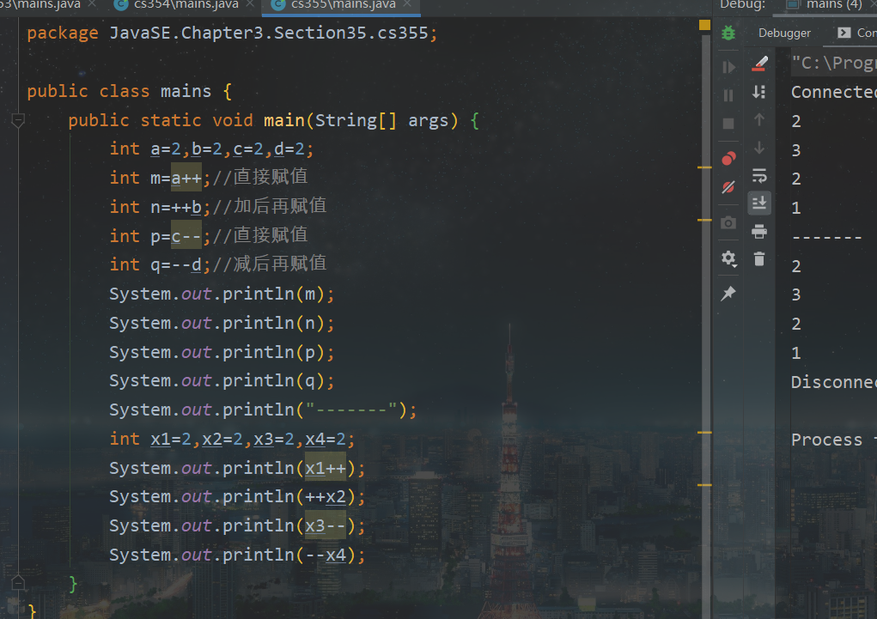The width and height of the screenshot is (877, 619).
Task: Click the fold end marker near closing brace
Action: tap(18, 582)
